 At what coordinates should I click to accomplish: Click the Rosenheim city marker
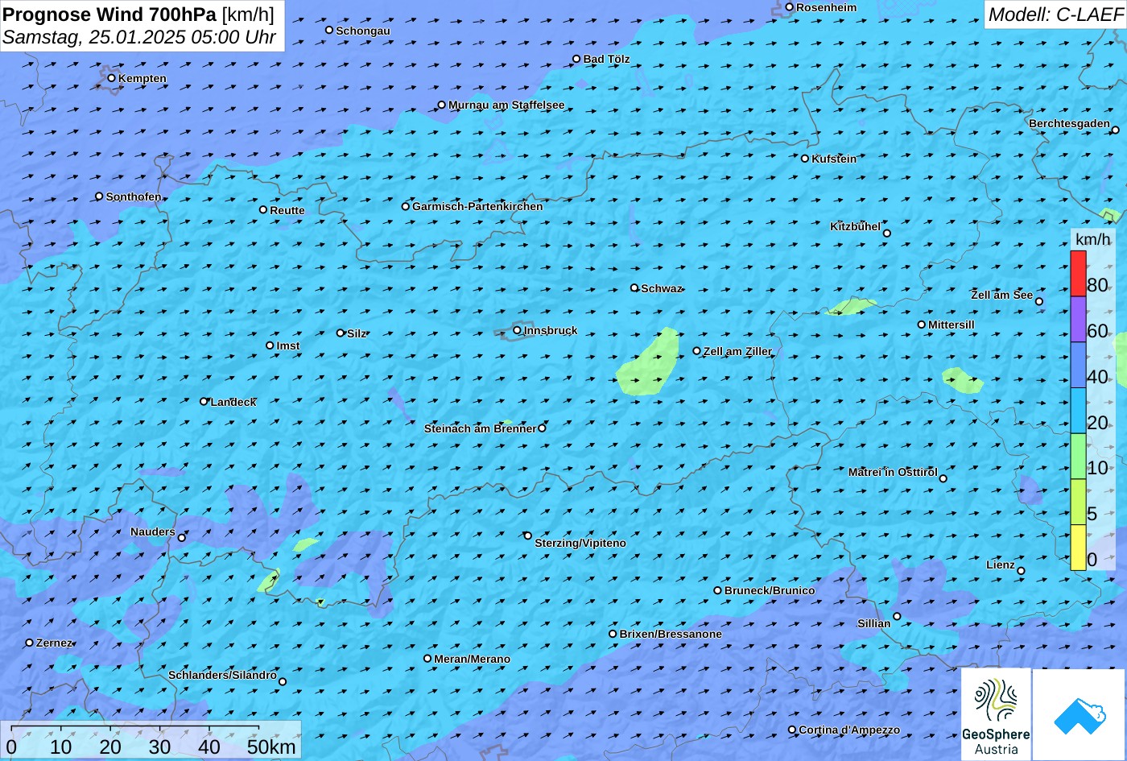pos(789,7)
